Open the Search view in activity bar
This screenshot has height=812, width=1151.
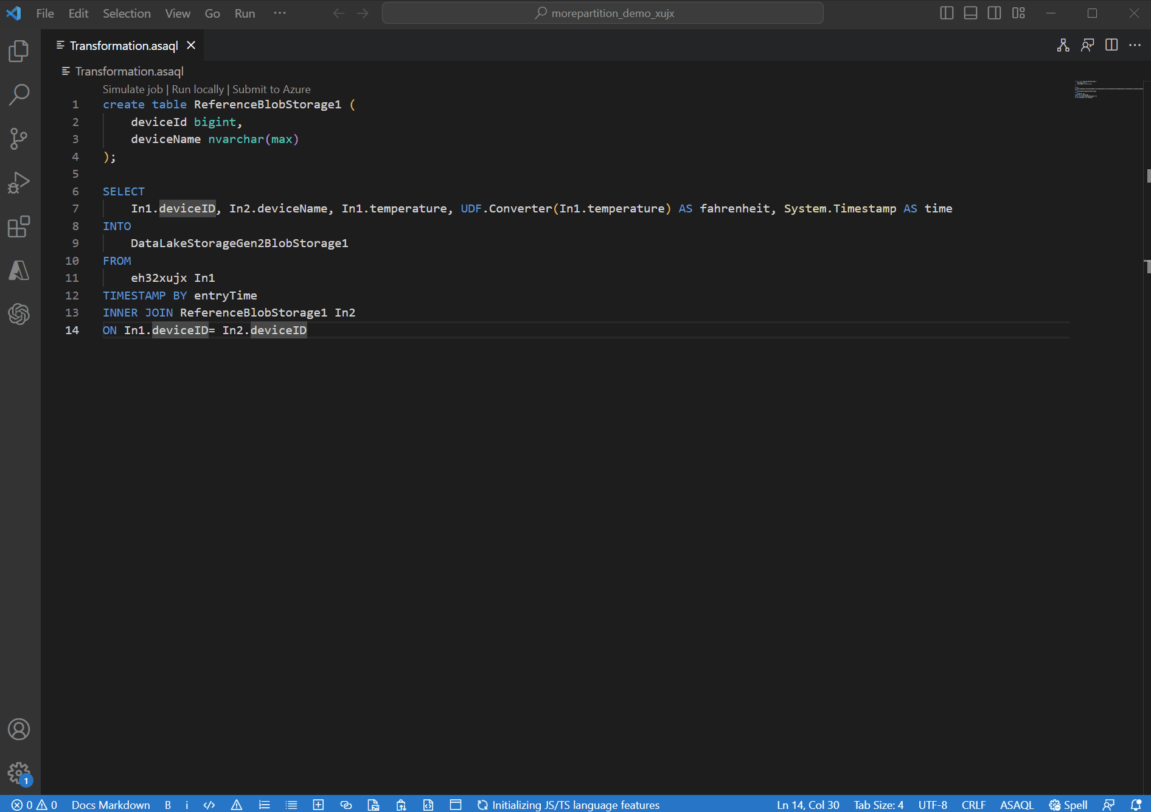(x=19, y=94)
